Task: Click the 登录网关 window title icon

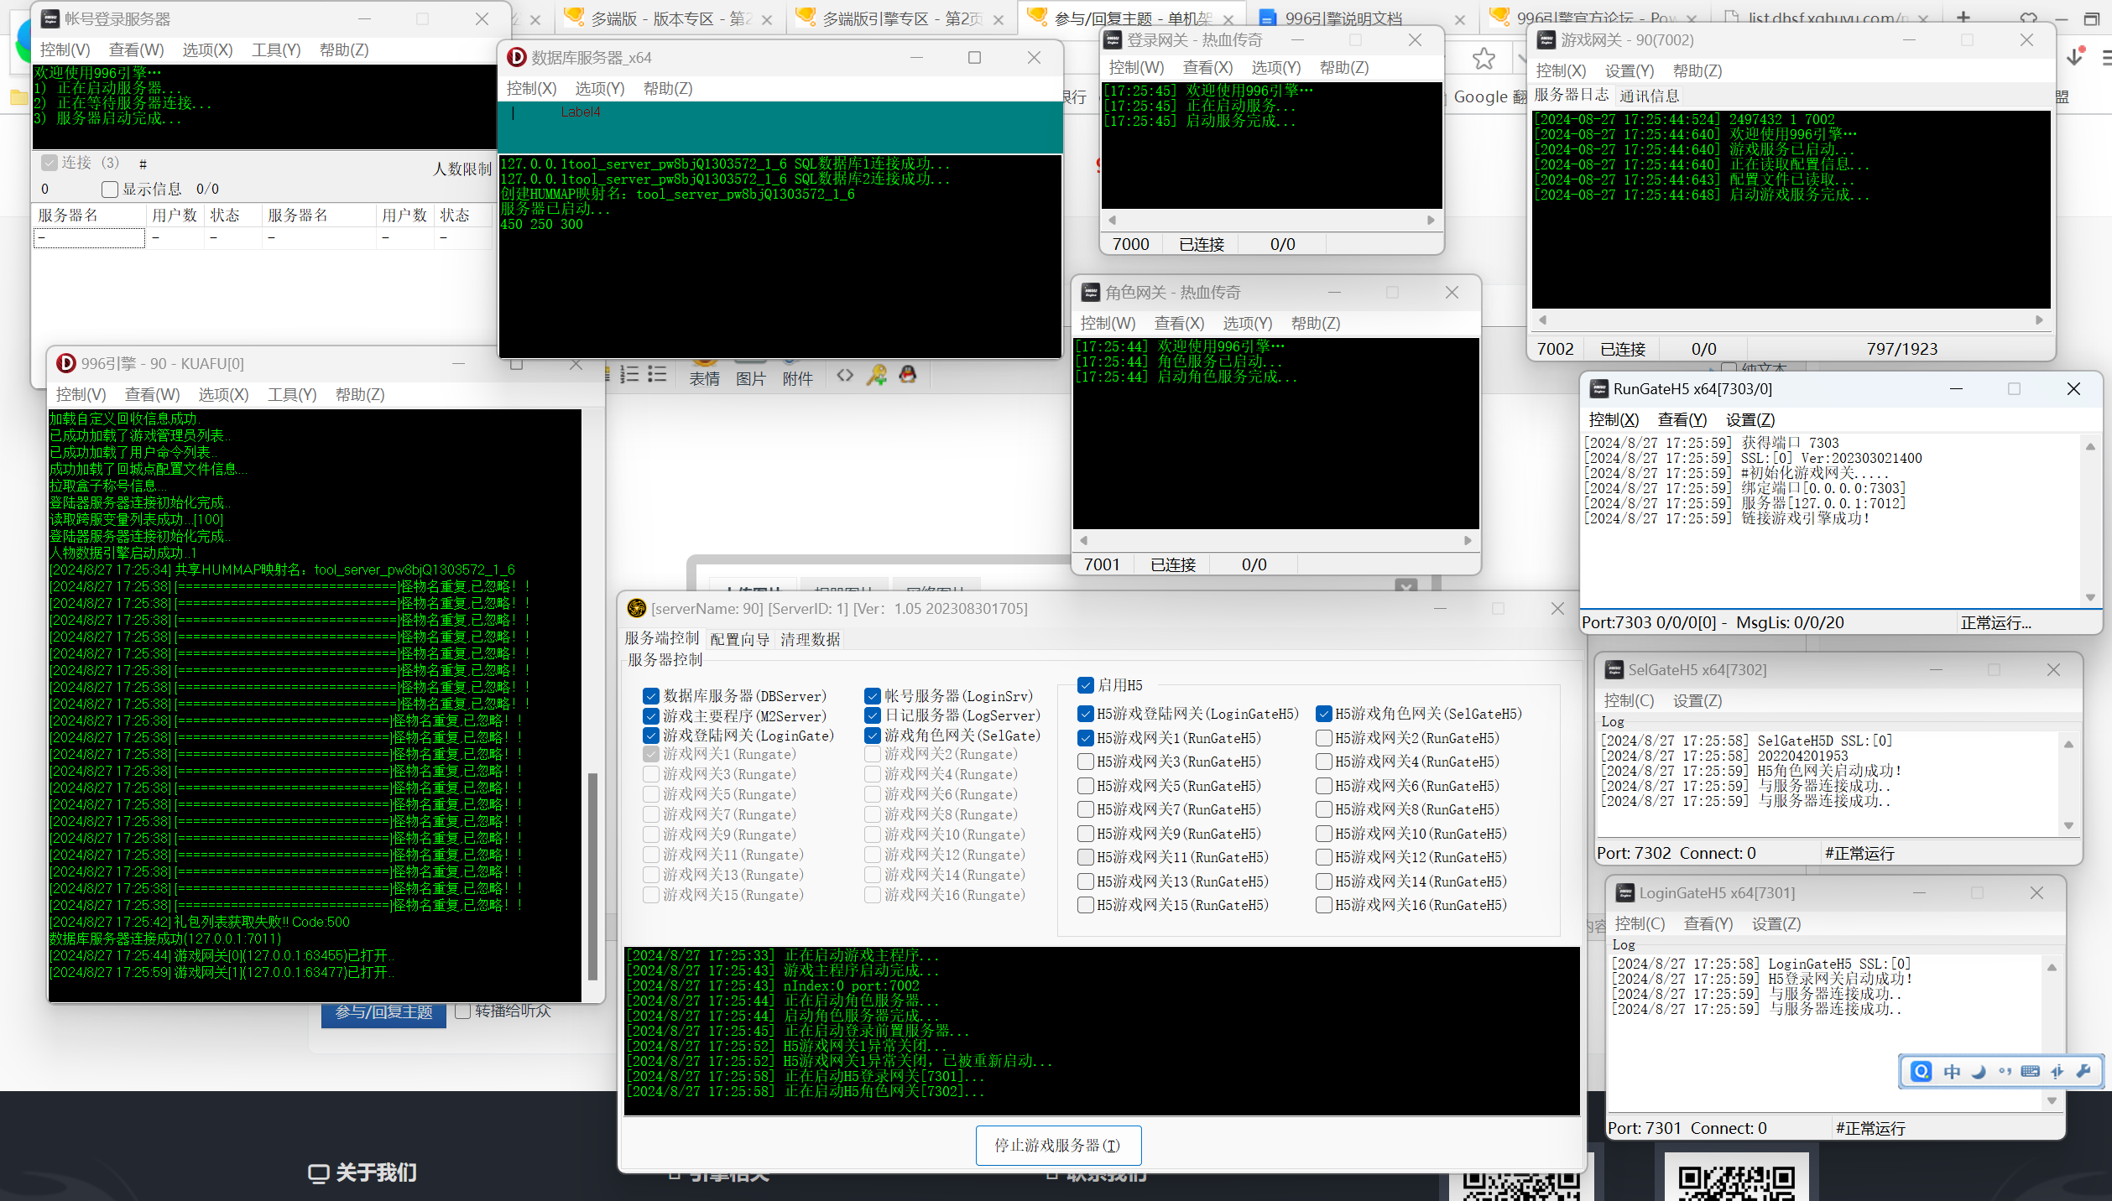Action: click(1113, 39)
